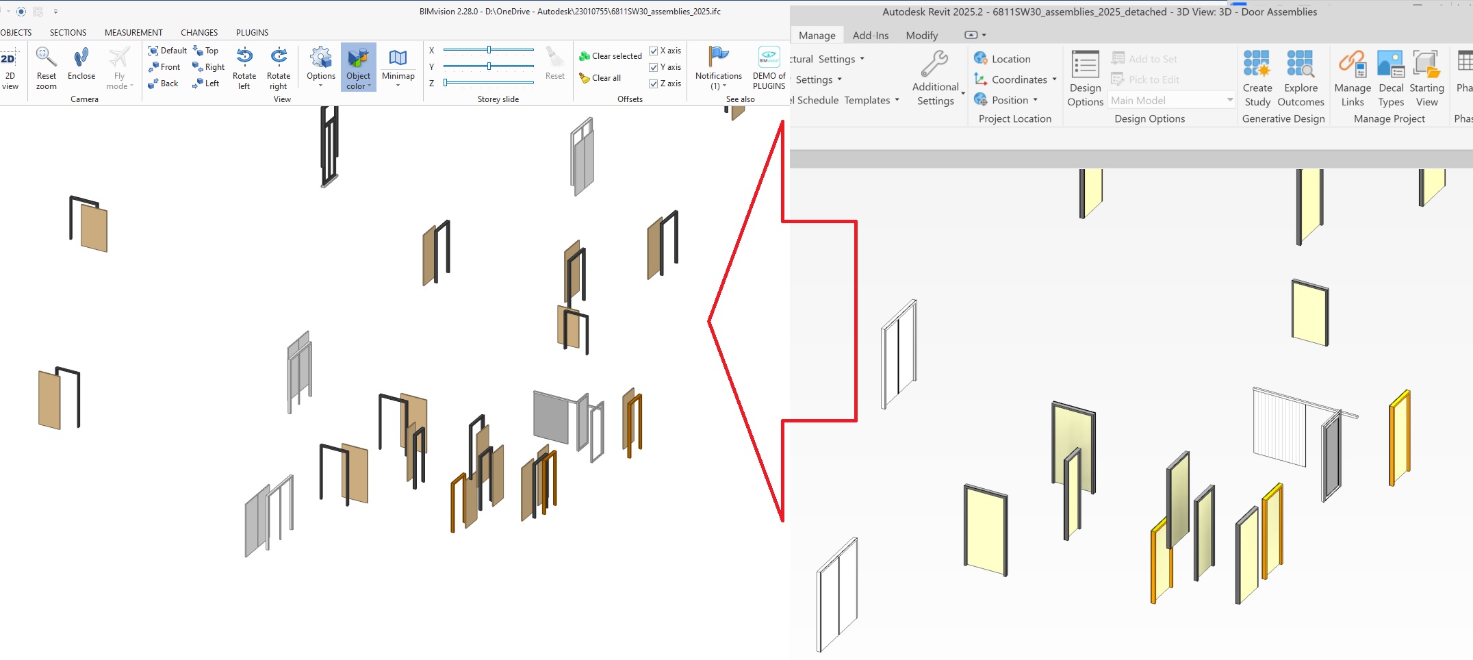Enable the X axis offset checkbox
This screenshot has width=1473, height=660.
coord(652,50)
